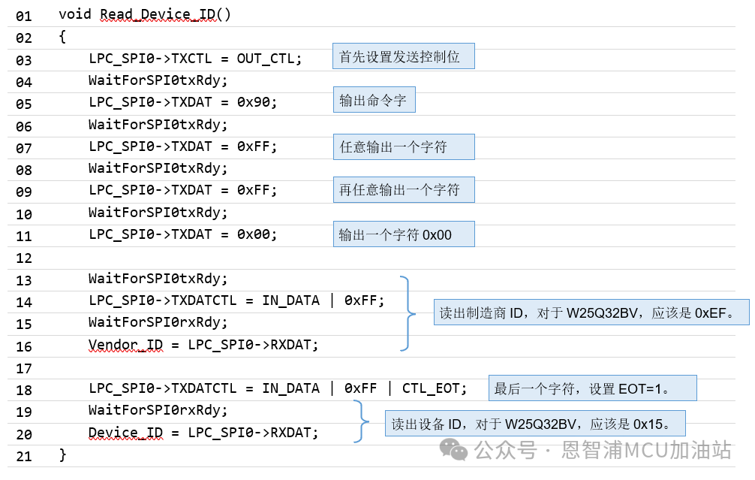Select the annotation "输出一个字符 0x00"
The image size is (755, 480).
[x=403, y=234]
